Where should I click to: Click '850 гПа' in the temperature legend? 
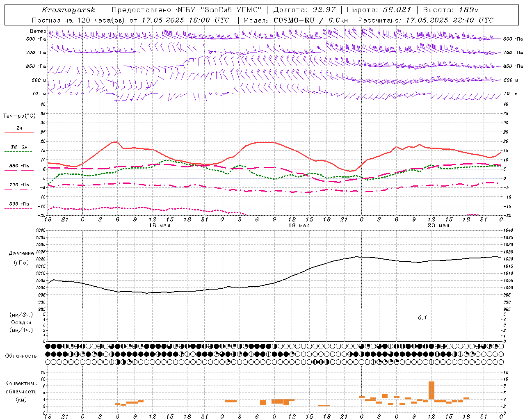pyautogui.click(x=19, y=166)
